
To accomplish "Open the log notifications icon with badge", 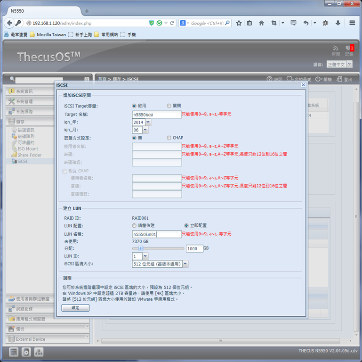I will point(349,48).
